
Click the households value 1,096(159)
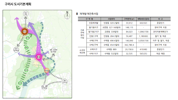(x=144, y=32)
